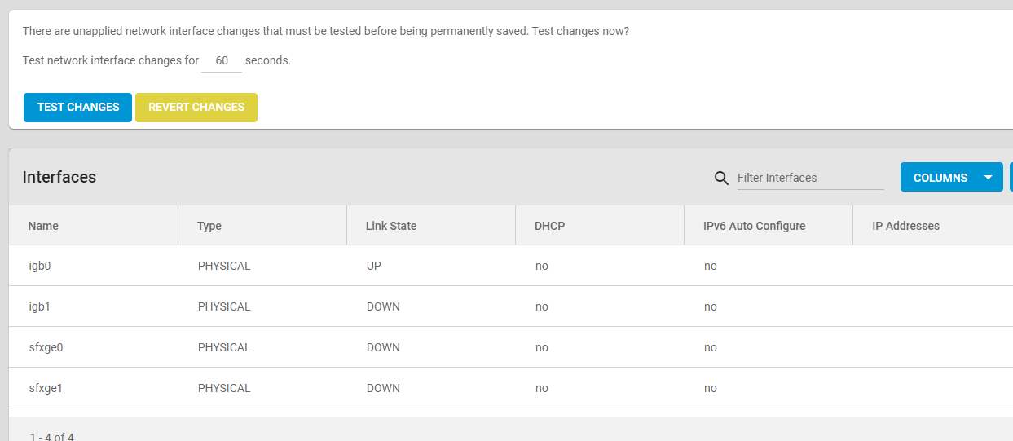The image size is (1013, 441).
Task: Sort by the Name column header
Action: pos(43,226)
